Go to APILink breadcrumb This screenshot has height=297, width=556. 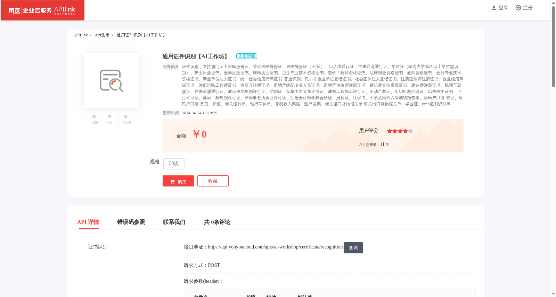point(80,35)
